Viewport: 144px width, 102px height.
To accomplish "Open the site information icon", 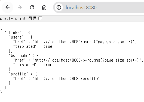I will click(x=59, y=7).
